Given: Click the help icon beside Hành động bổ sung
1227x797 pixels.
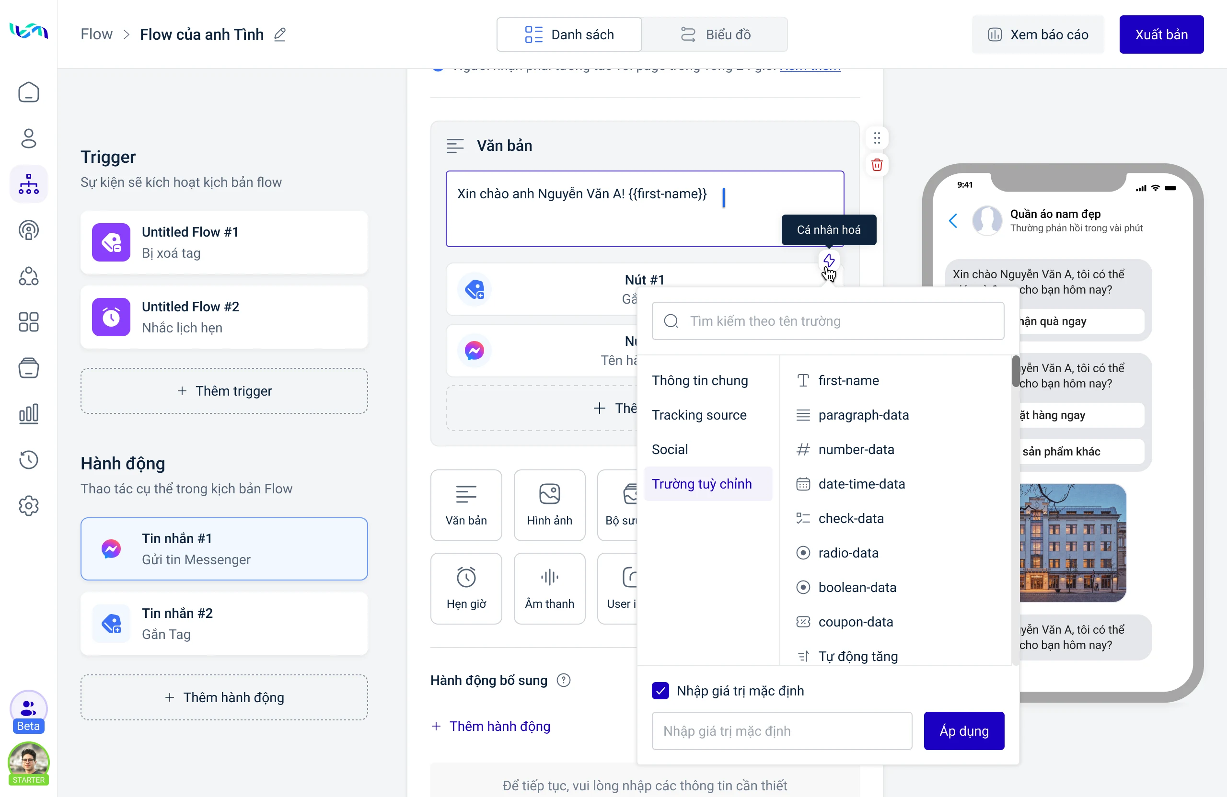Looking at the screenshot, I should click(564, 681).
